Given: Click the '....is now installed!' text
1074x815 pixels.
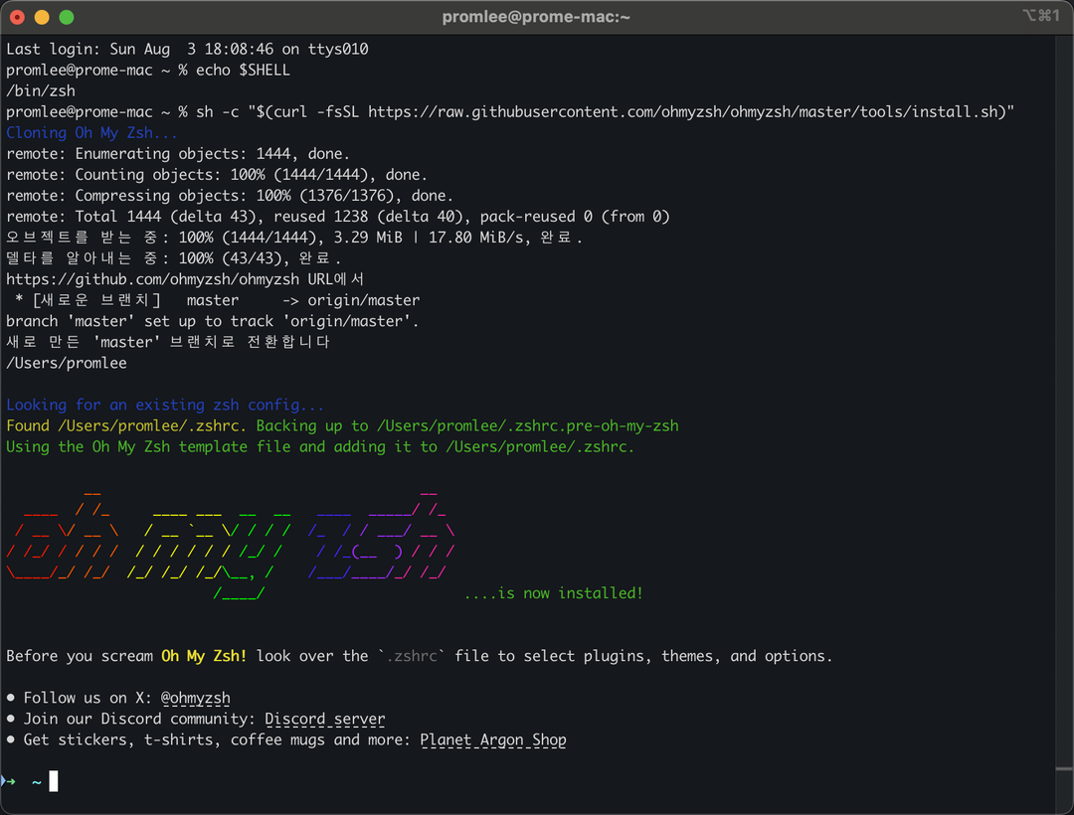Looking at the screenshot, I should tap(554, 593).
